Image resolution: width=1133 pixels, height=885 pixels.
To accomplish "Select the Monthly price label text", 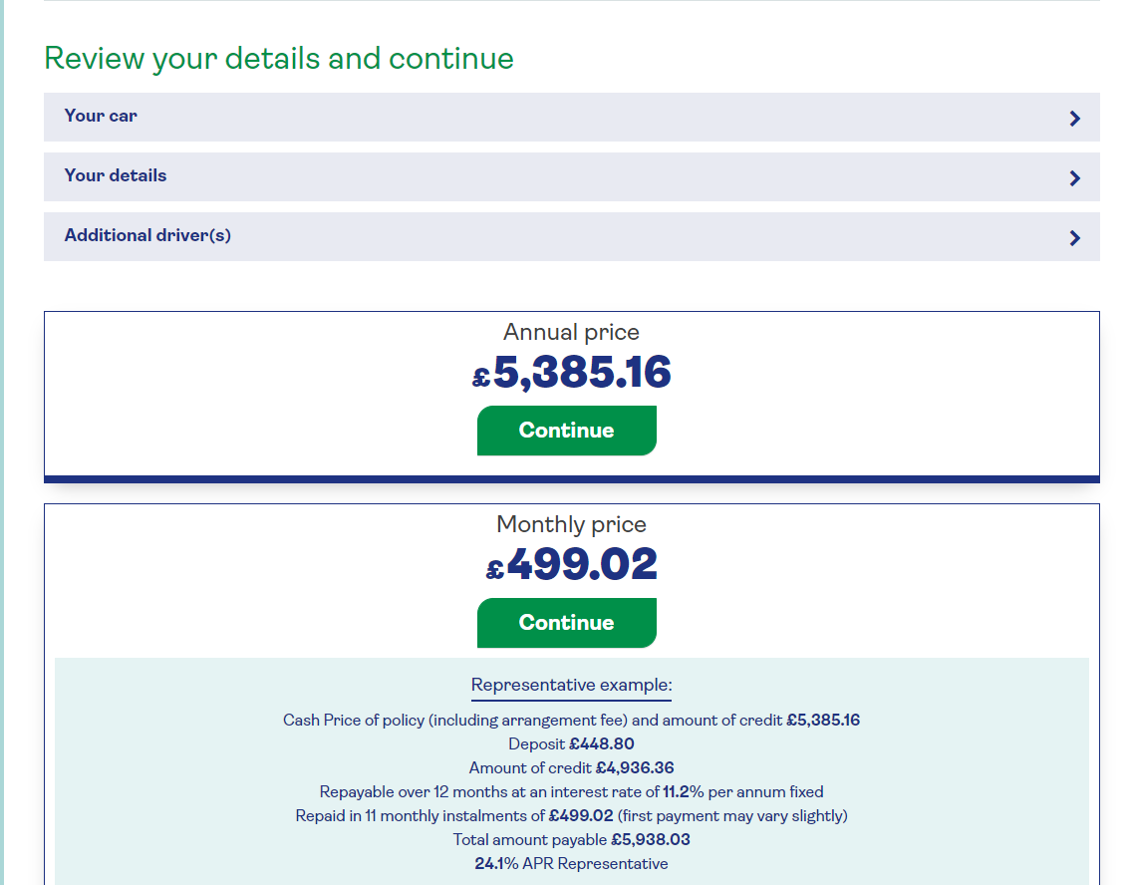I will click(x=571, y=524).
